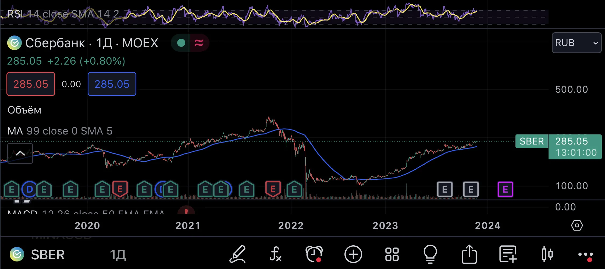Select the red E earnings marker nearest 2022
This screenshot has width=605, height=269.
(x=273, y=189)
